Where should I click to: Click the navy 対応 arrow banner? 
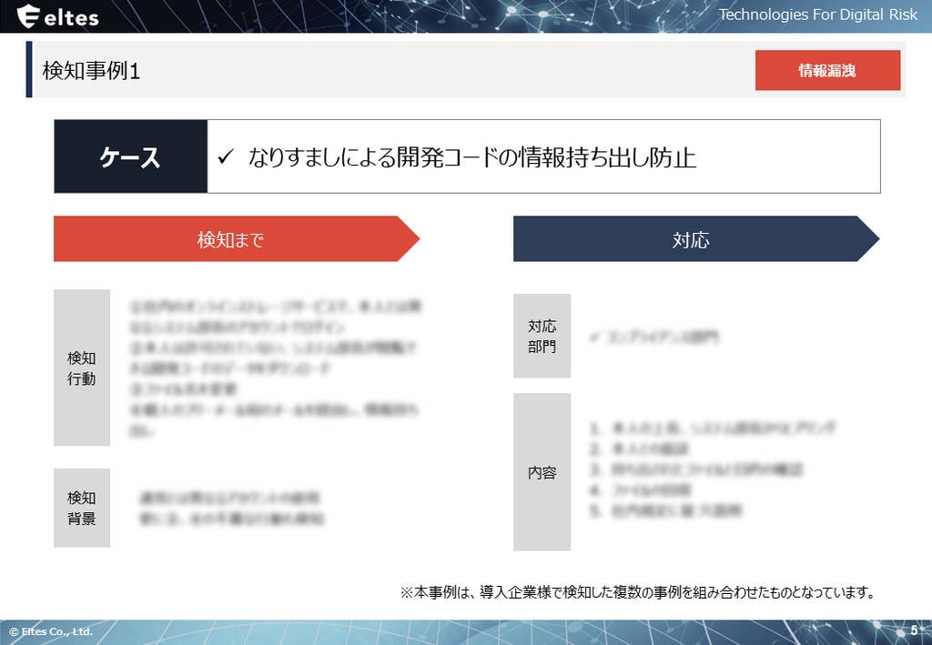pos(690,239)
